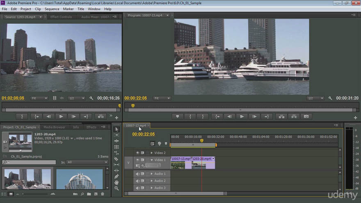This screenshot has height=203, width=361.
Task: Open Program monitor Fit zoom dropdown
Action: pos(162,98)
